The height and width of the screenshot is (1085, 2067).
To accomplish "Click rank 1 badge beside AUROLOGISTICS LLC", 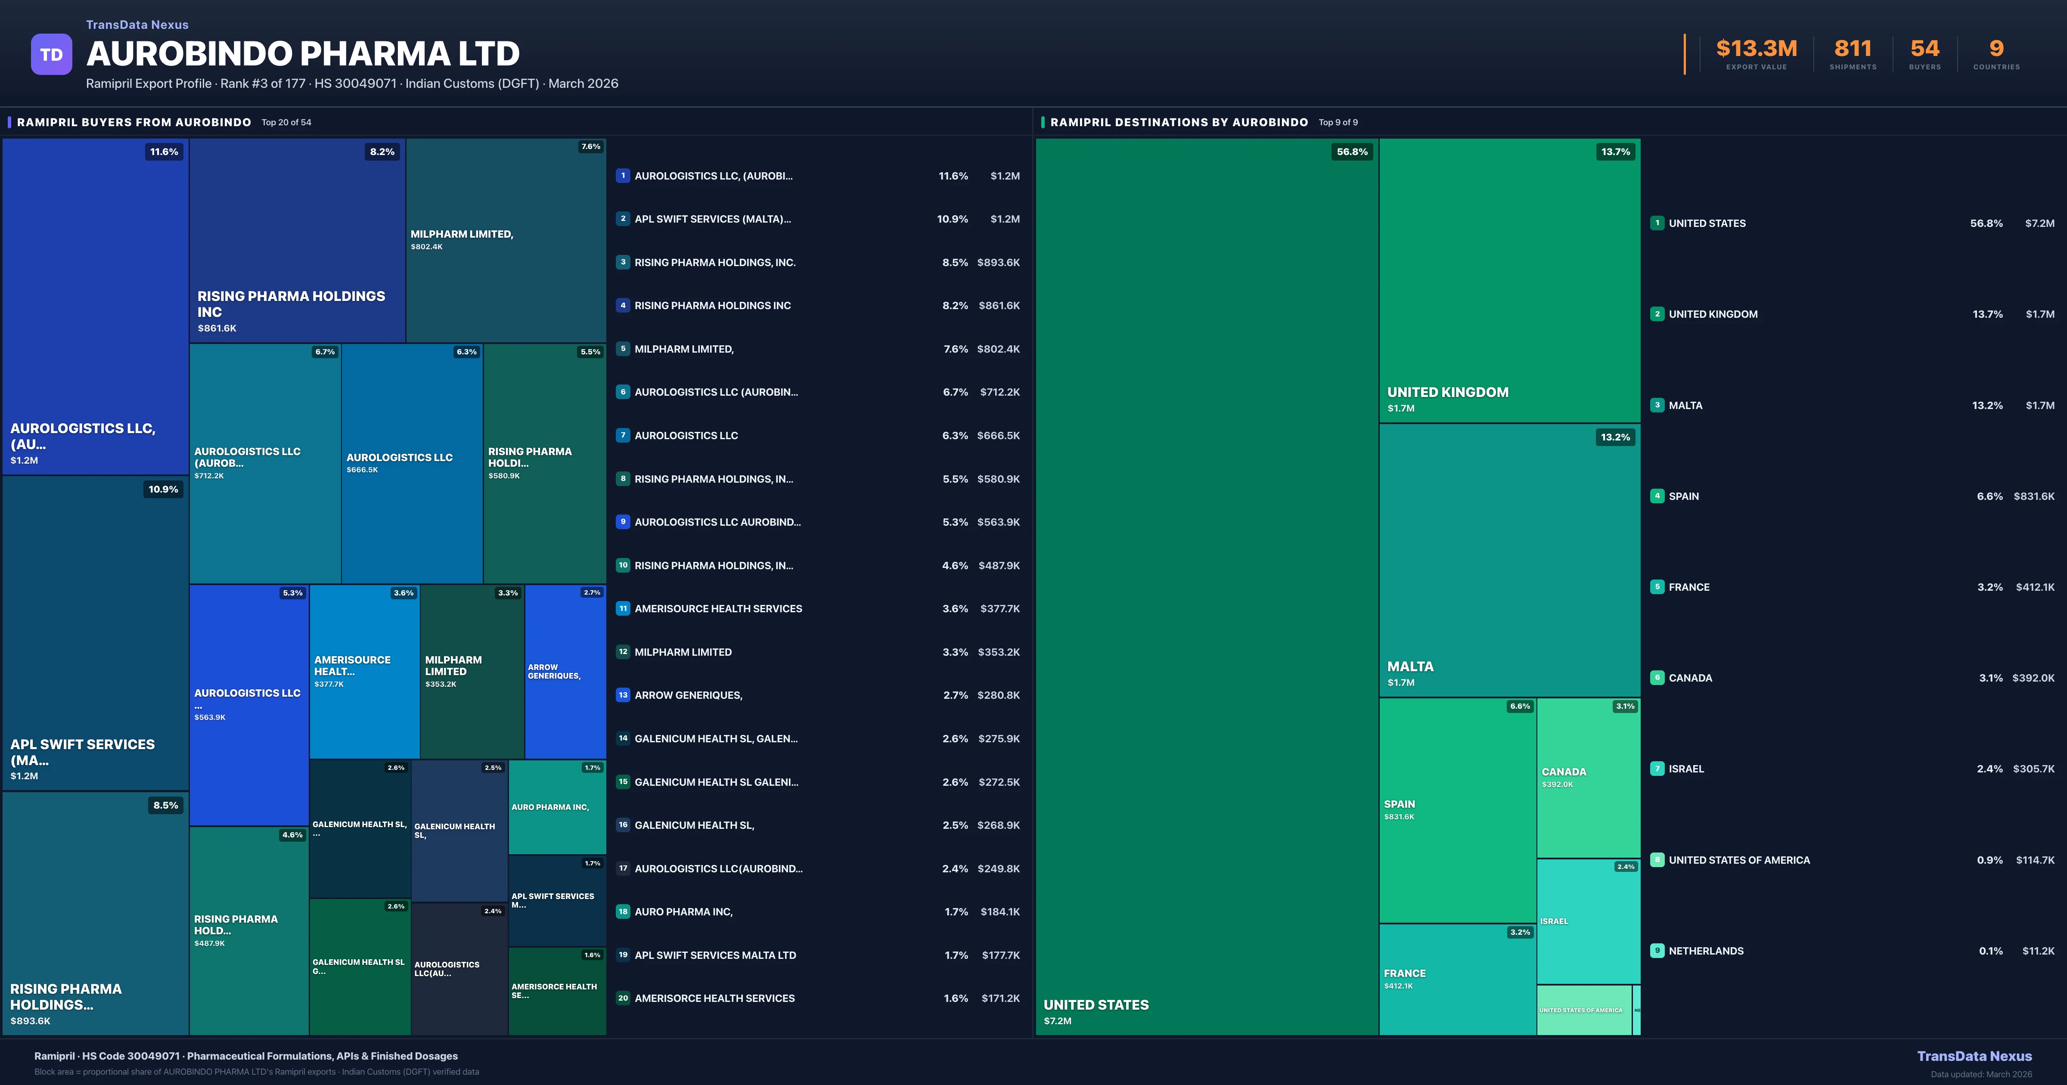I will tap(623, 176).
